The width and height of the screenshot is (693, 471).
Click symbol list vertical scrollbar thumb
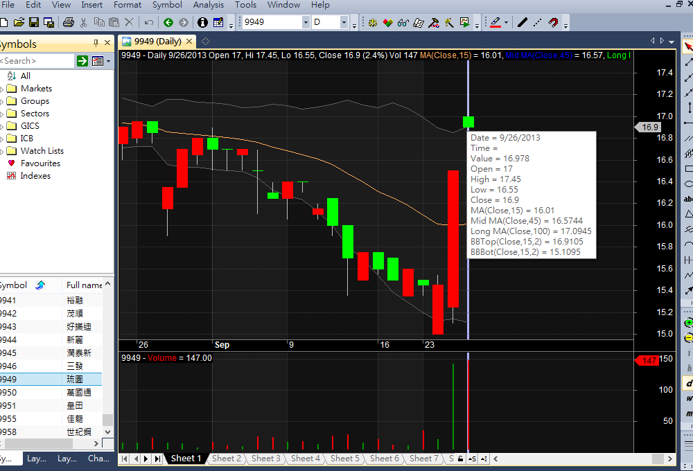pyautogui.click(x=108, y=419)
